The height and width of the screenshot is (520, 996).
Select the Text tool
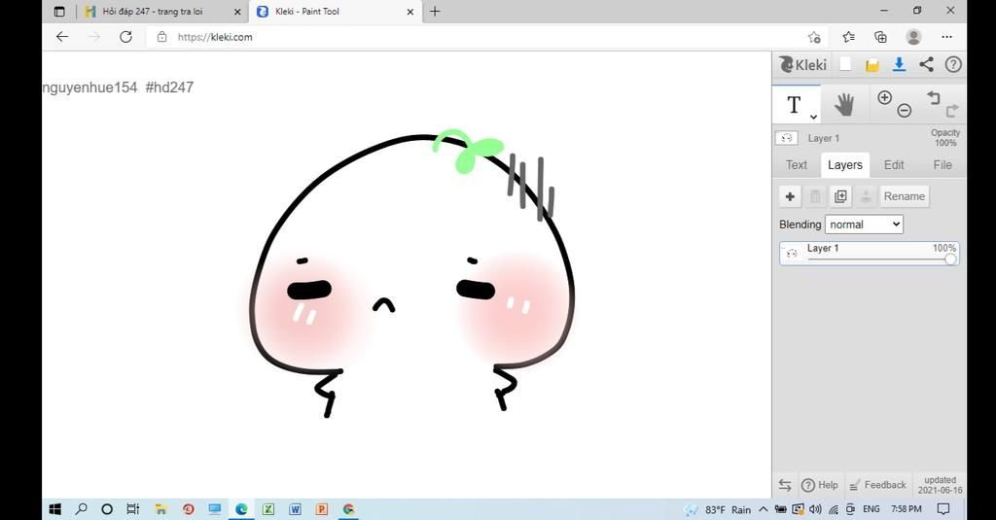click(796, 105)
